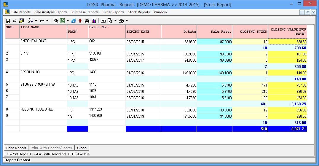Viewport: 319px width, 166px height.
Task: Click total closing stock 518
Action: (x=264, y=129)
